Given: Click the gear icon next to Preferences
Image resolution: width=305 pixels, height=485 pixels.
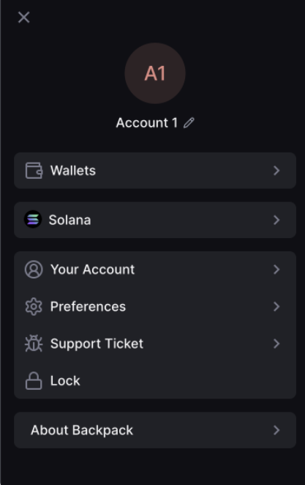Looking at the screenshot, I should (x=34, y=306).
